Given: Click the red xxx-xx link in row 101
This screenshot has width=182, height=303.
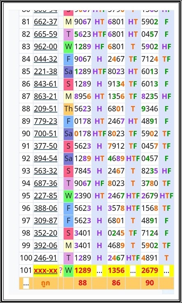Looking at the screenshot, I should (x=46, y=270).
